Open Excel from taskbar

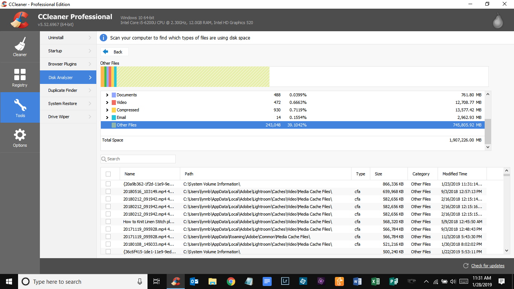click(376, 281)
